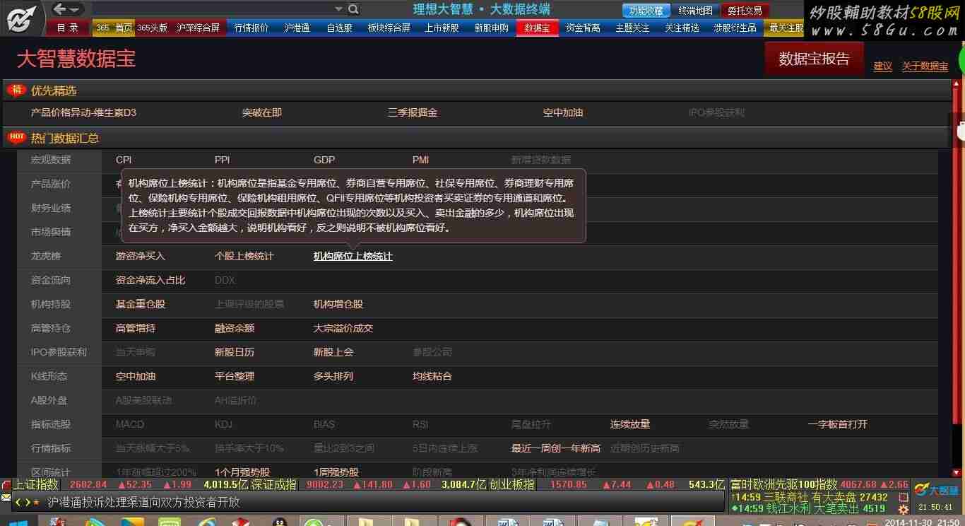Click the HOT badge icon
Screen dimensions: 965x526
(16, 136)
